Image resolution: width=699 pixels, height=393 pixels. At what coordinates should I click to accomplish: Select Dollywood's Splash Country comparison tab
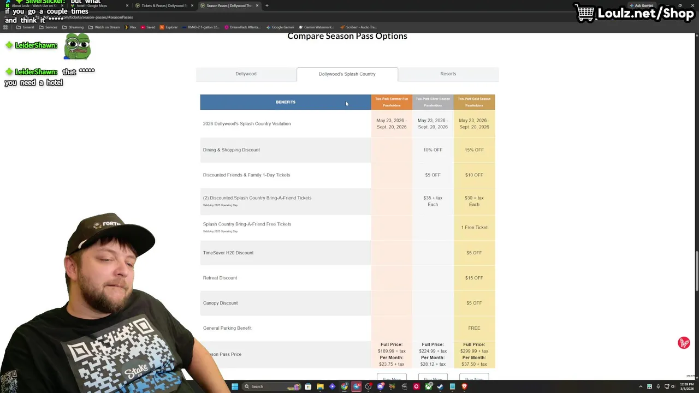coord(347,74)
